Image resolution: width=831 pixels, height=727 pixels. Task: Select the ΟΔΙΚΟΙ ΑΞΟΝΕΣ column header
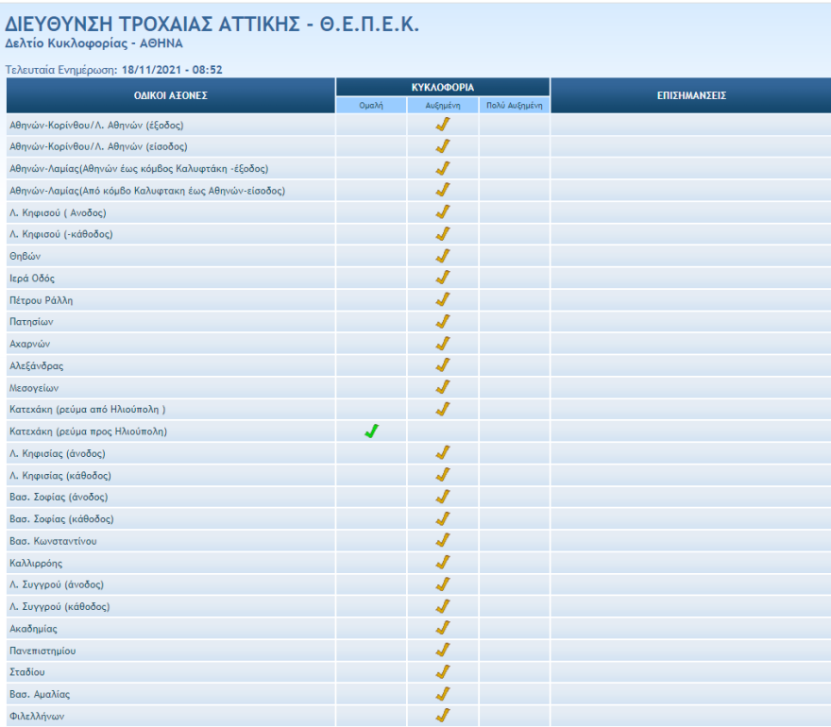[x=170, y=96]
